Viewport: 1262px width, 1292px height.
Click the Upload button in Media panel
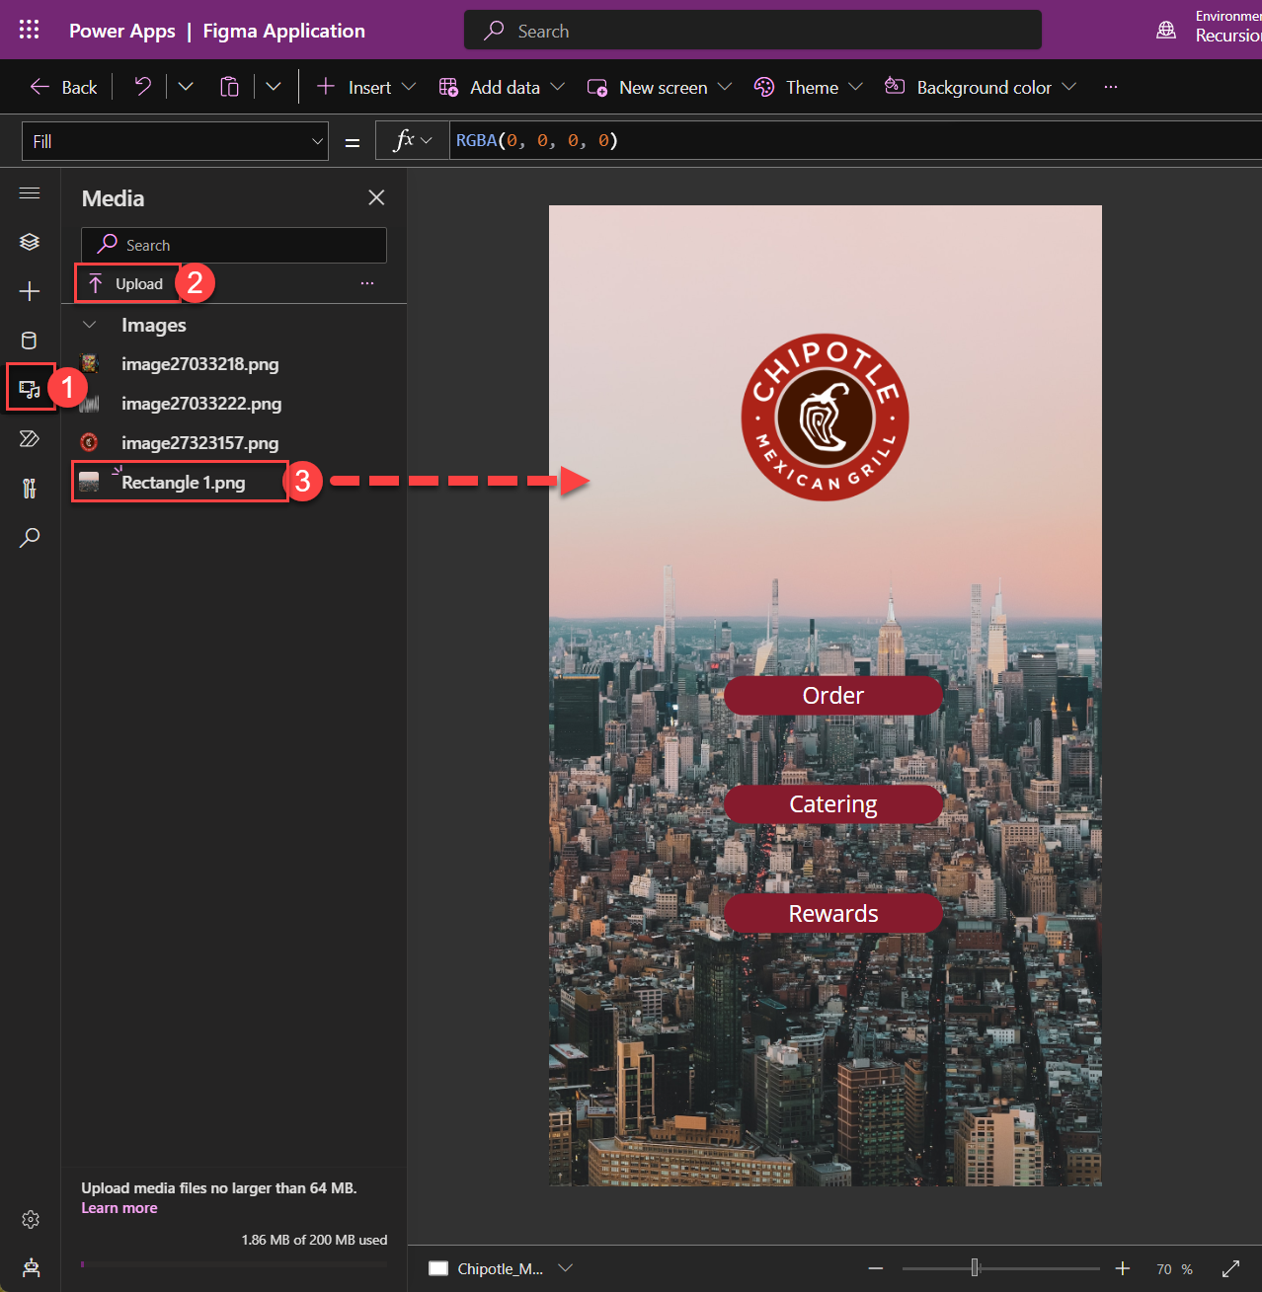coord(127,283)
